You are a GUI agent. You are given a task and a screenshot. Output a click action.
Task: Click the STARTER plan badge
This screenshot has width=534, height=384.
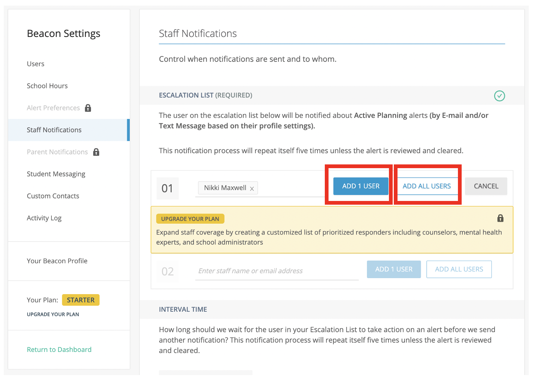pos(81,300)
